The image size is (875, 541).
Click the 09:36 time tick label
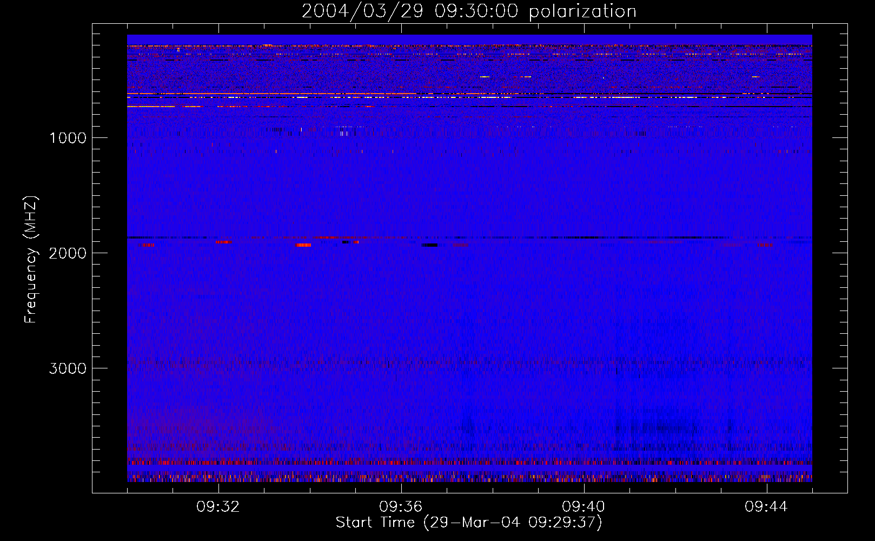[401, 507]
